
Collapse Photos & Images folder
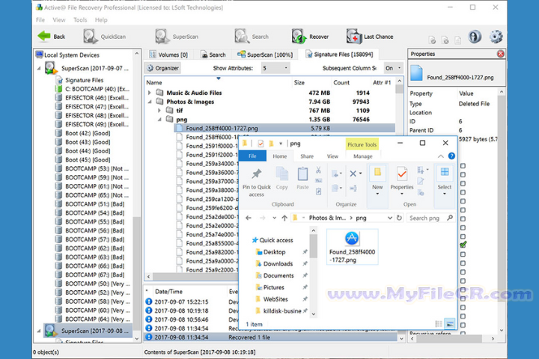pos(150,102)
